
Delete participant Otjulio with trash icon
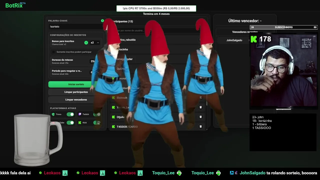tap(200, 117)
